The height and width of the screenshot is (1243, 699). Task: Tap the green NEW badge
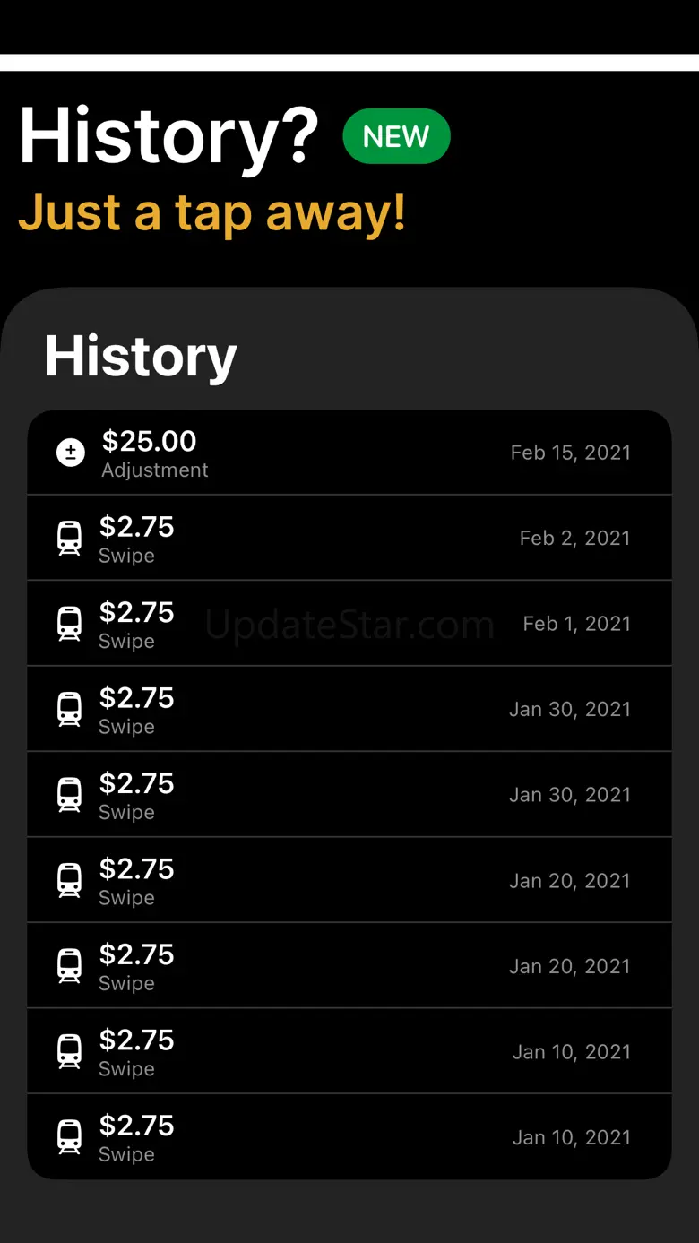coord(396,136)
